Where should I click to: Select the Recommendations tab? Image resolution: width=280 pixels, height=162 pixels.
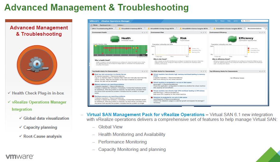tap(255, 28)
